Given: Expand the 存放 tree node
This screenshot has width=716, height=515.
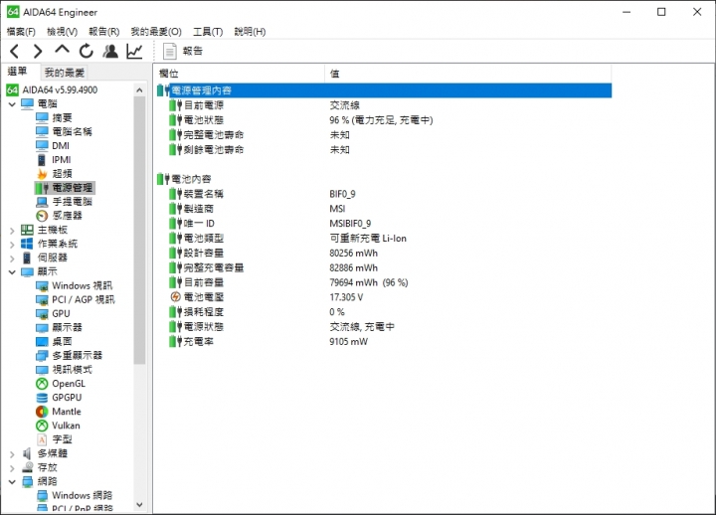Looking at the screenshot, I should tap(12, 468).
